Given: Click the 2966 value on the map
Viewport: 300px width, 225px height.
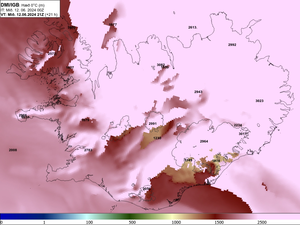Looking at the screenshot, I should (23, 115).
